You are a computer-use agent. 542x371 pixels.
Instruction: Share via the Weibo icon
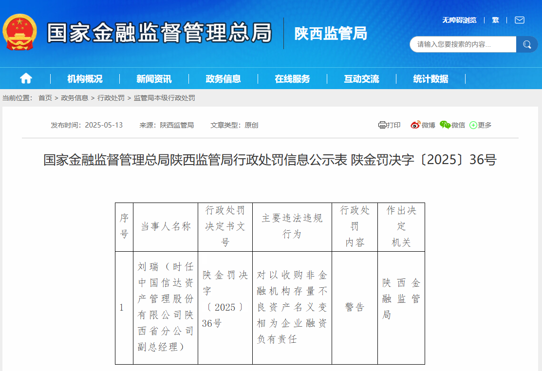(415, 125)
